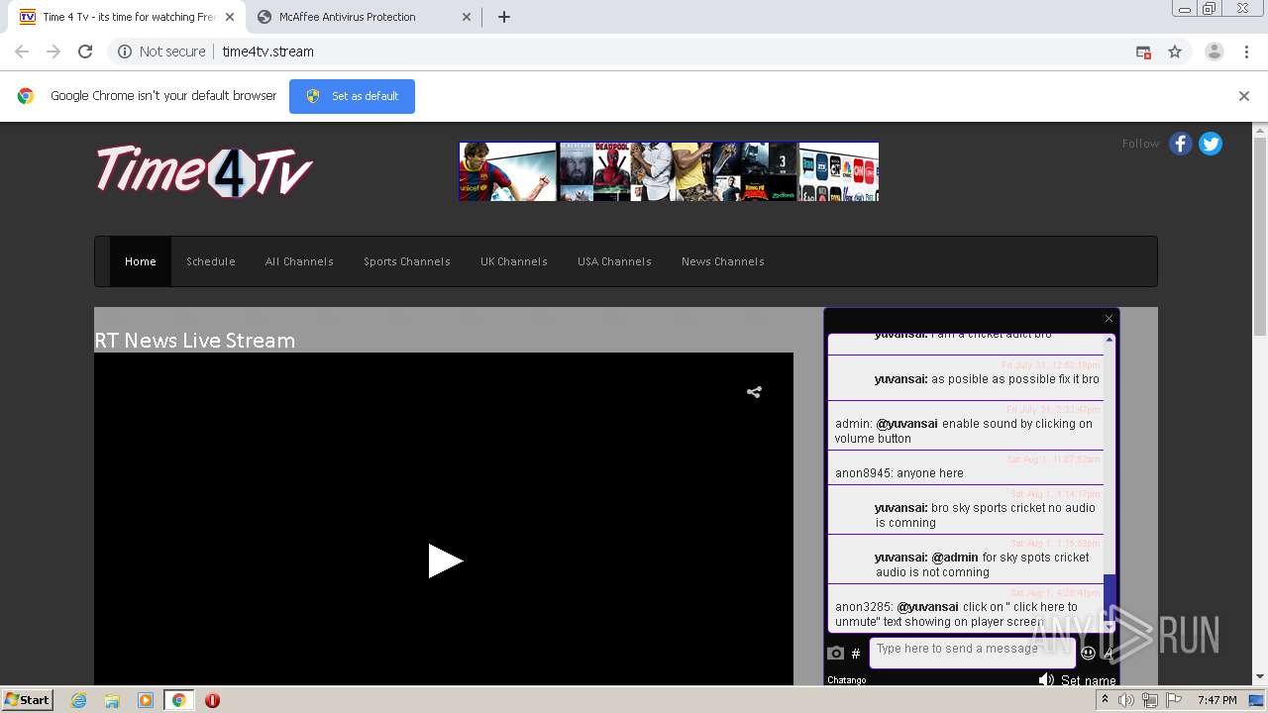Focus the chat message input field

tap(972, 653)
